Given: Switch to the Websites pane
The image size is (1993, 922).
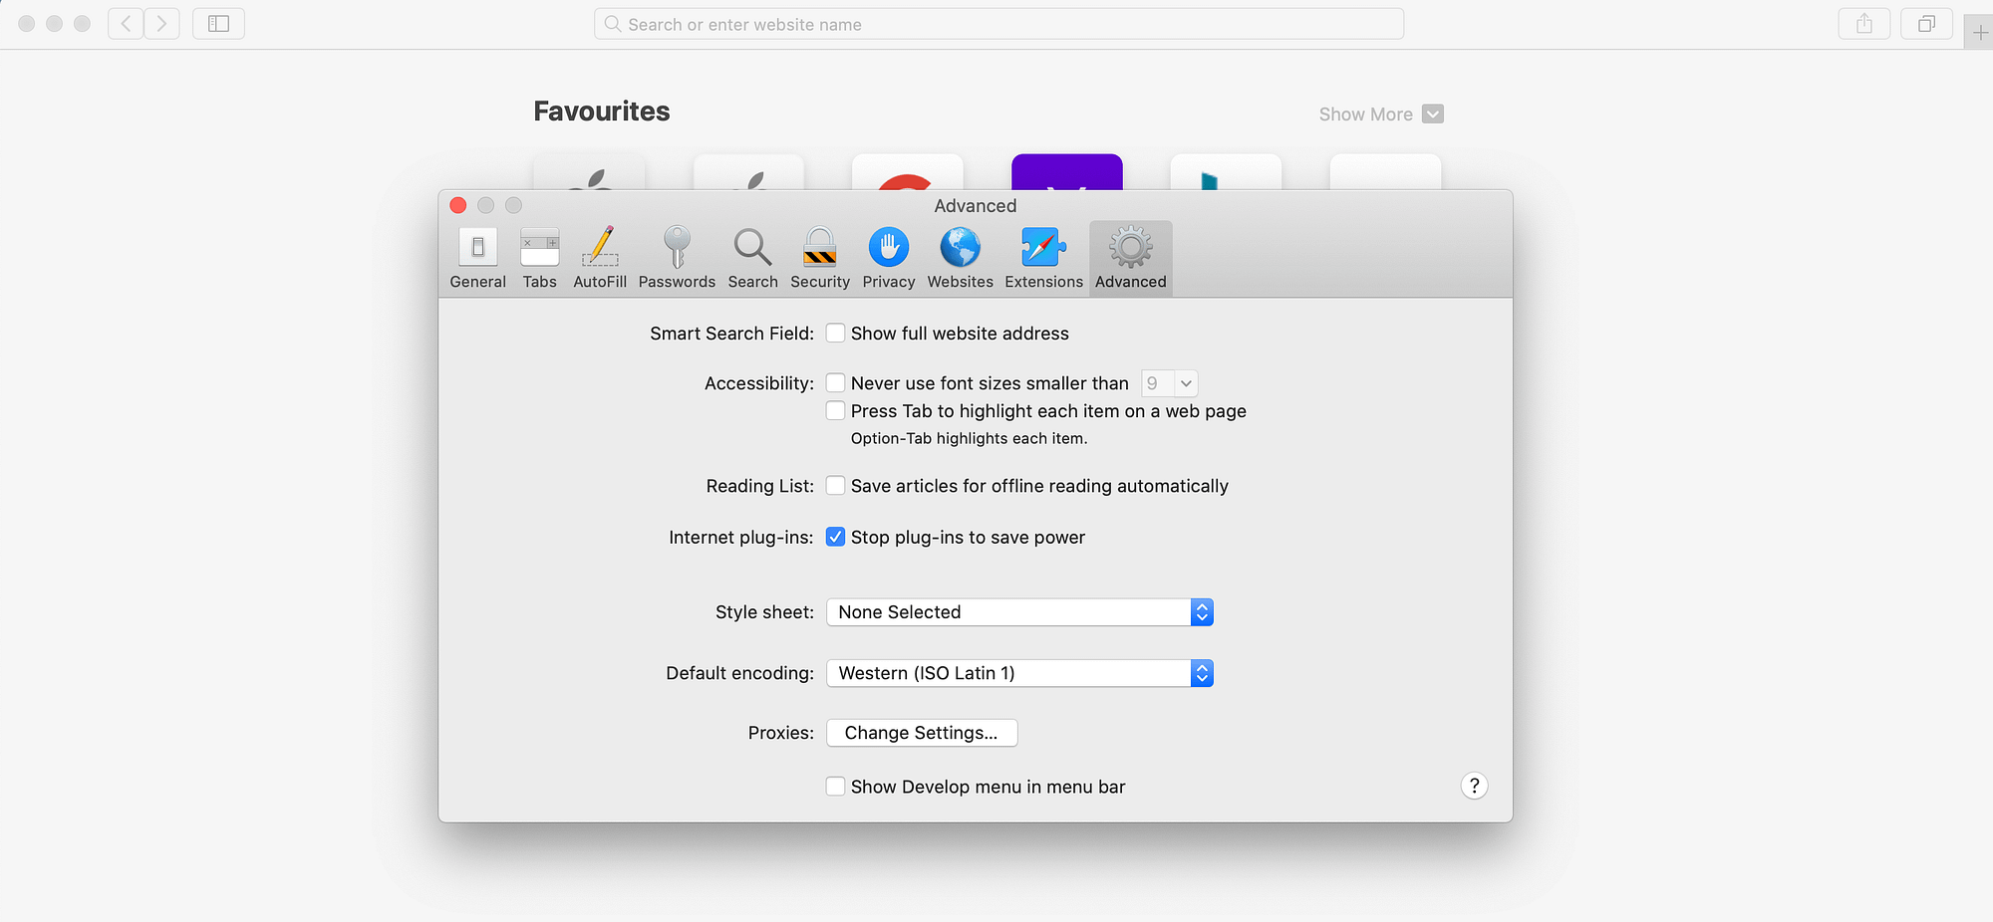Looking at the screenshot, I should pos(959,257).
